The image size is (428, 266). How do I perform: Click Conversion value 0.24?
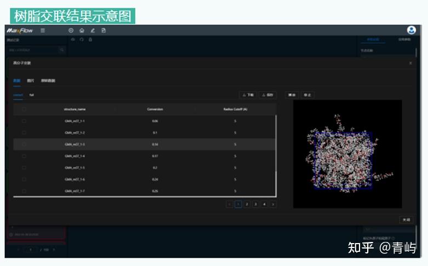pyautogui.click(x=155, y=180)
